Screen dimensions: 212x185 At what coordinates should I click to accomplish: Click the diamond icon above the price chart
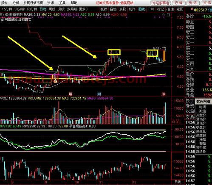tap(164, 15)
